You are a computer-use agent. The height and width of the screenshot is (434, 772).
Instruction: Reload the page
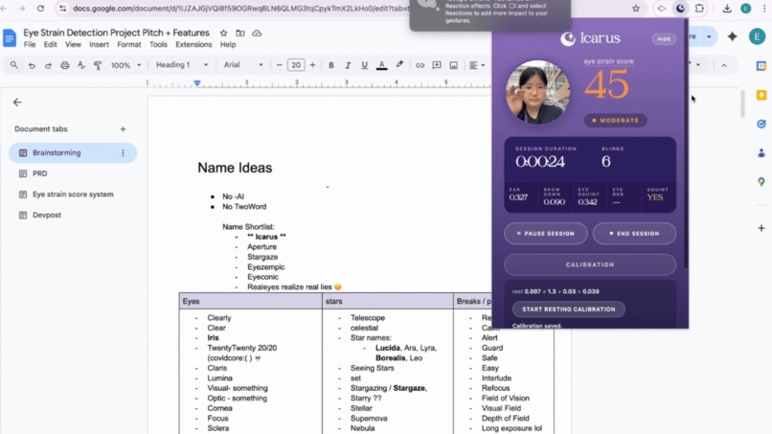(40, 9)
